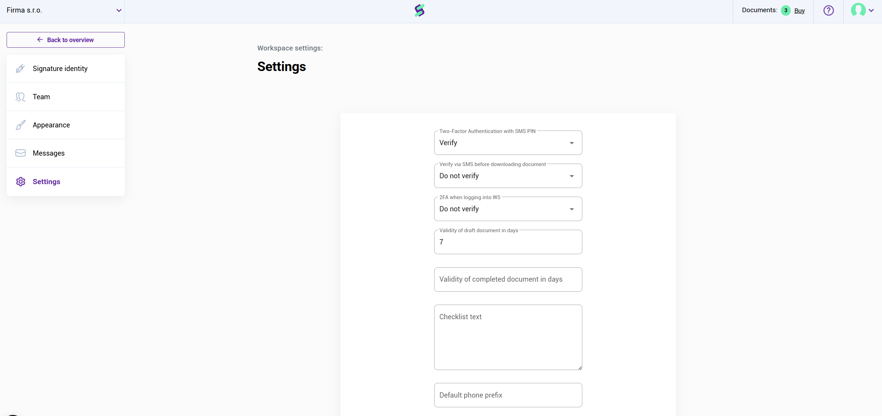This screenshot has width=882, height=416.
Task: Open 2FA when logging into WS dropdown
Action: pyautogui.click(x=508, y=209)
